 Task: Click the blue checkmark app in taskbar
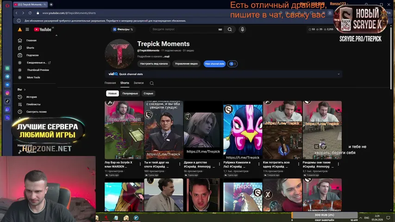(x=136, y=218)
